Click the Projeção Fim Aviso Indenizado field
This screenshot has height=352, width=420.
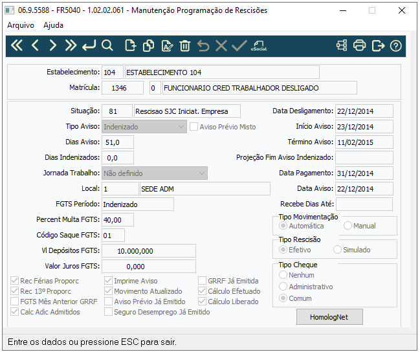(x=364, y=158)
